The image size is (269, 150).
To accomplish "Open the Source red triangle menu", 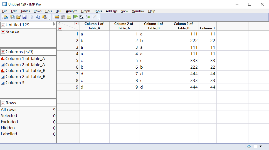I will pyautogui.click(x=3, y=32).
